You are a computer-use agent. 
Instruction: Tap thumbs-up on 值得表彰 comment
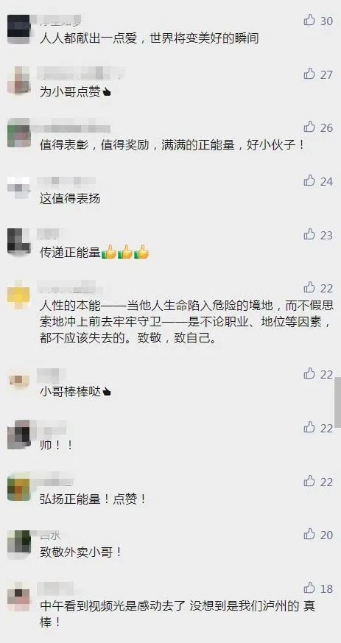point(309,127)
